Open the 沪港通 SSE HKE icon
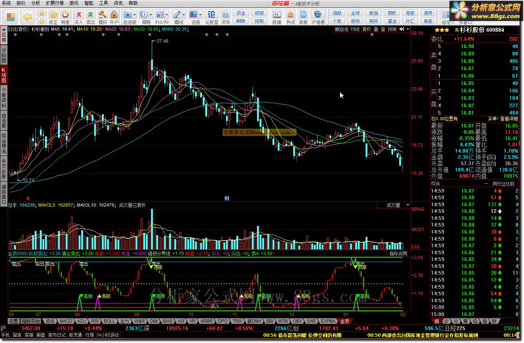Screen dimensions: 524x343 click(x=318, y=14)
